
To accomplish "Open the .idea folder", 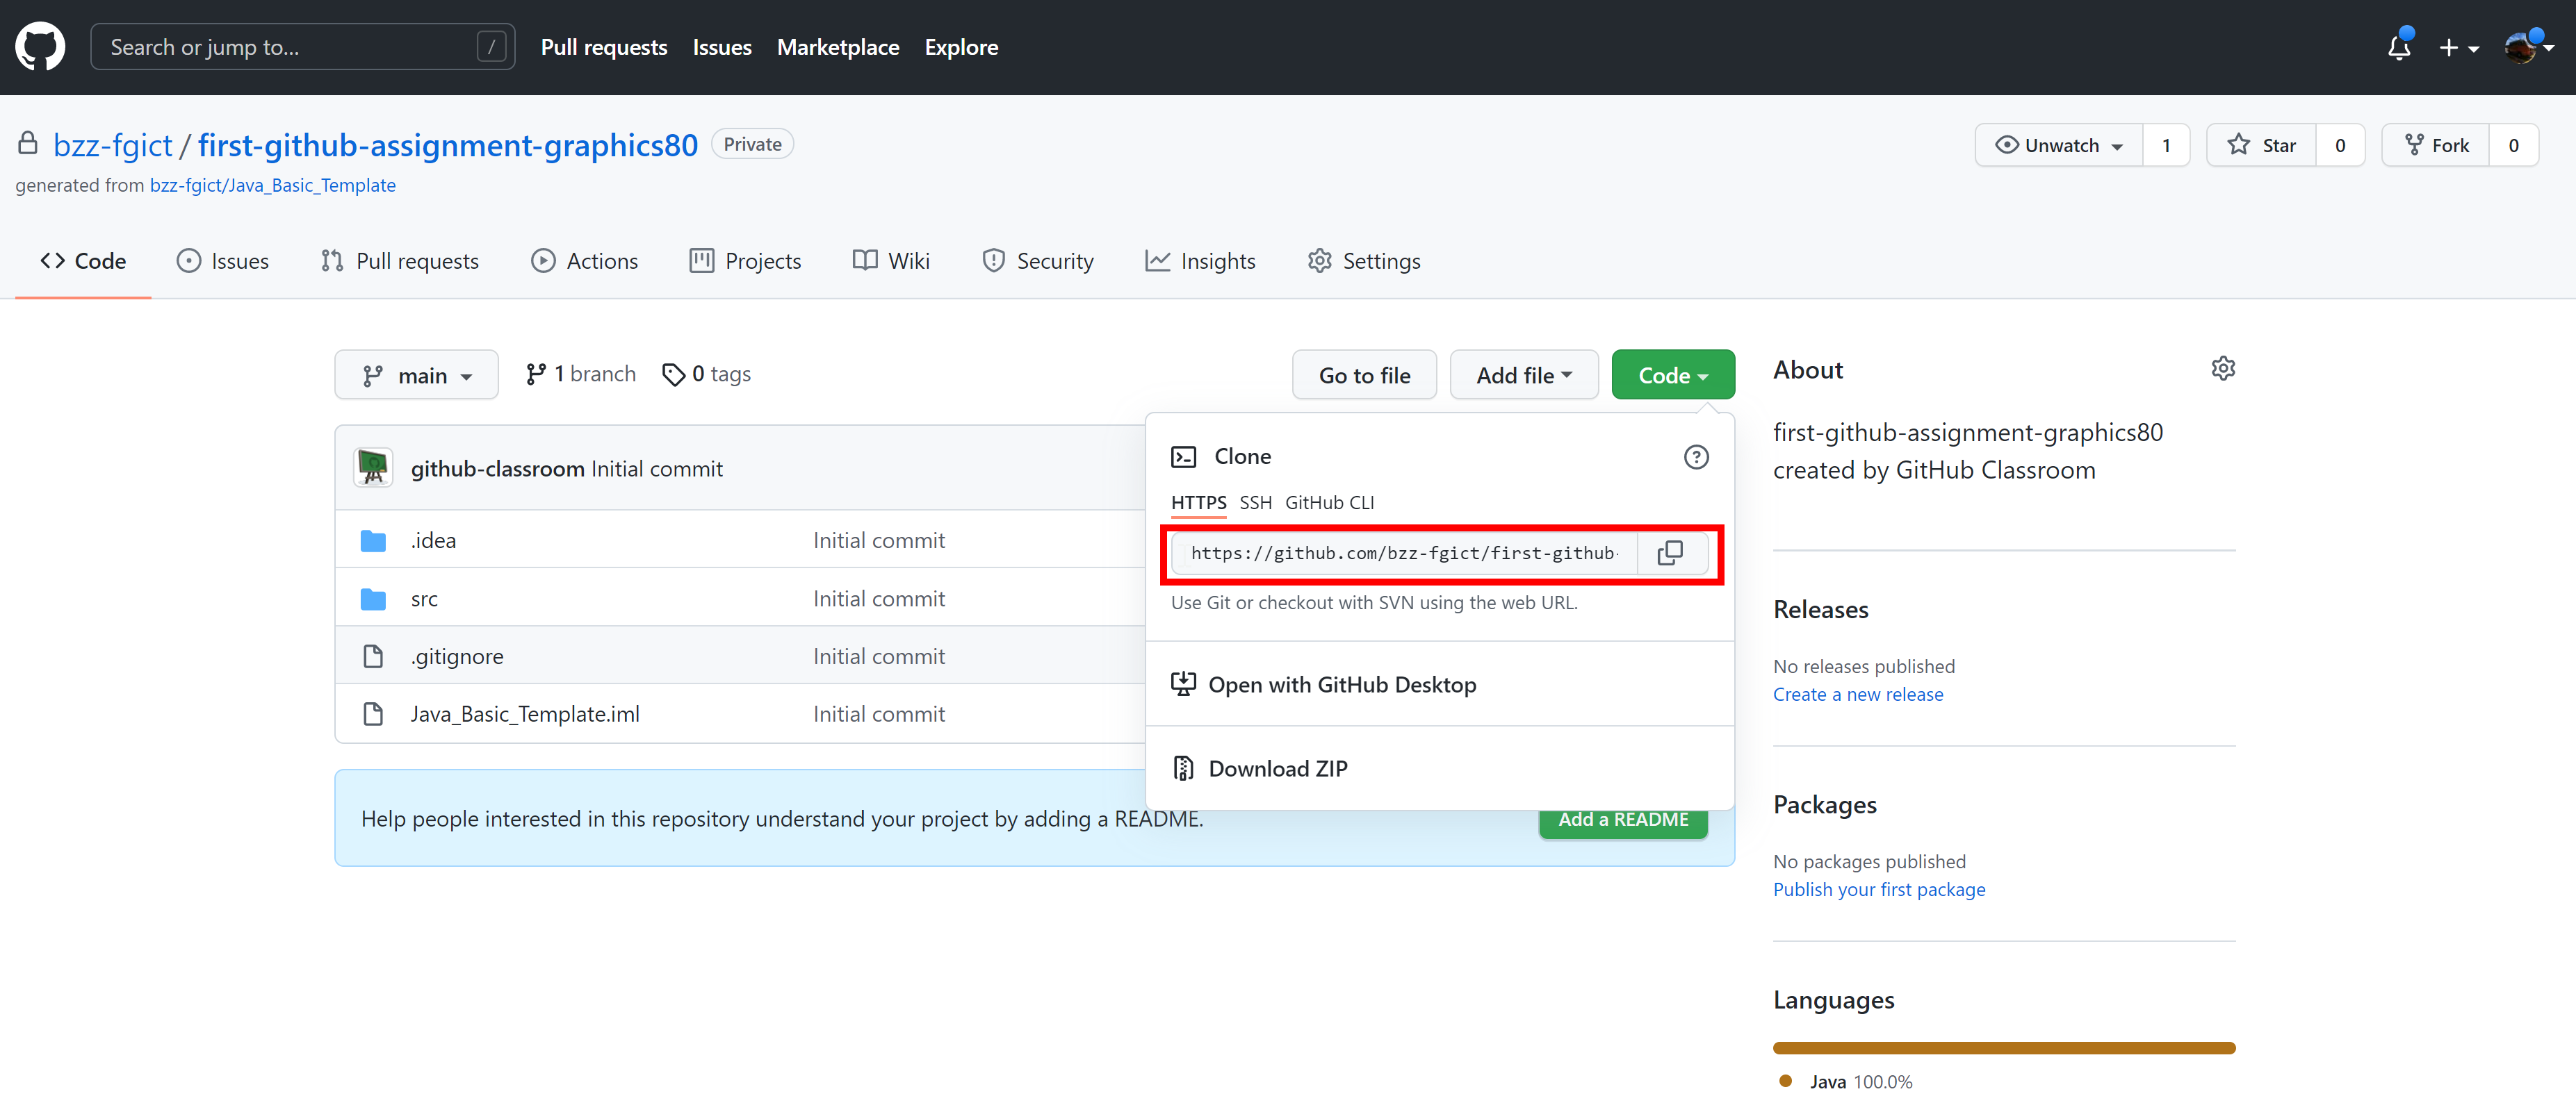I will click(x=433, y=540).
